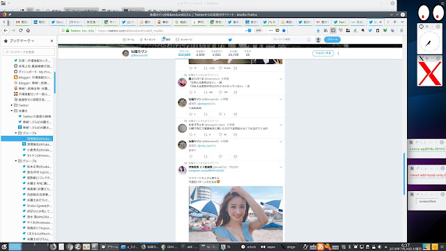446x251 pixels.
Task: Expand the 伊織恵美 tweet options chevron
Action: tap(281, 167)
